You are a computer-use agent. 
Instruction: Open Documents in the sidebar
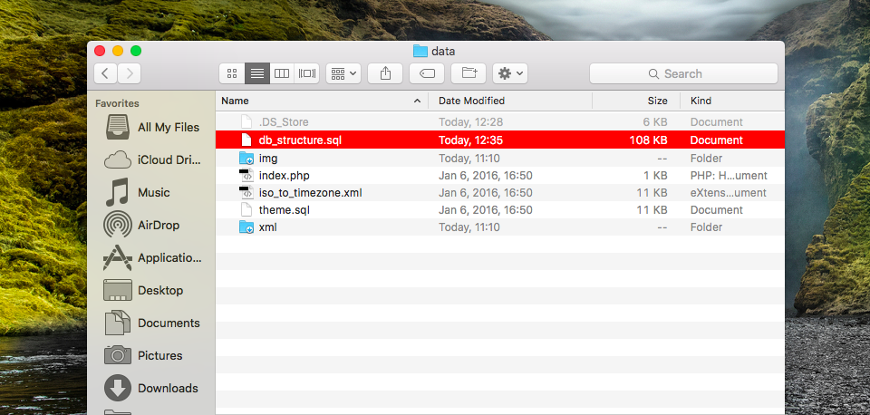pyautogui.click(x=152, y=323)
